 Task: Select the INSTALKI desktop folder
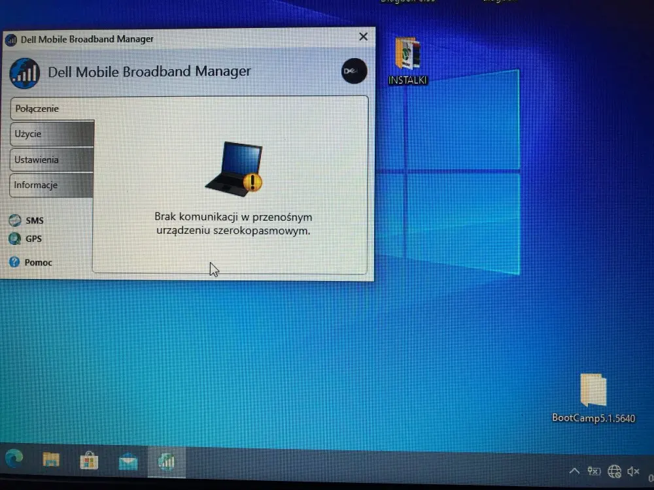click(x=407, y=61)
